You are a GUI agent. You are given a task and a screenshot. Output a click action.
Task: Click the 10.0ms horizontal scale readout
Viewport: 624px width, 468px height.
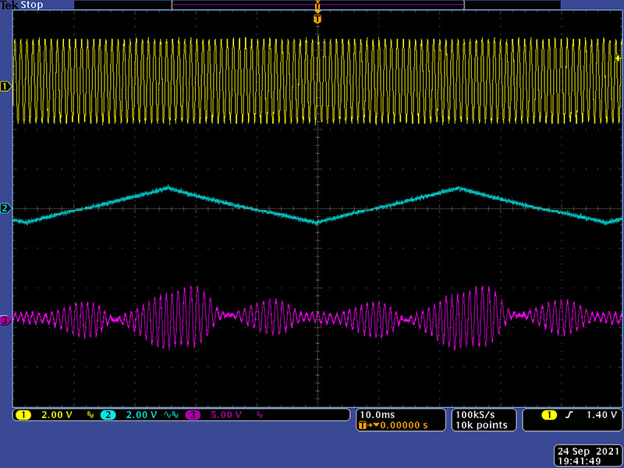click(378, 414)
